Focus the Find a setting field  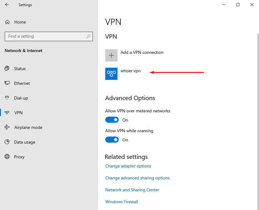49,36
